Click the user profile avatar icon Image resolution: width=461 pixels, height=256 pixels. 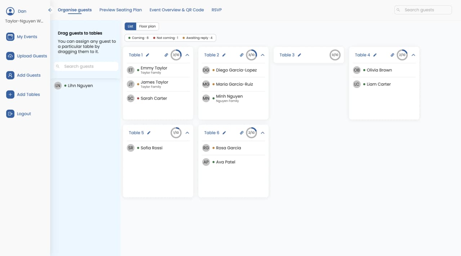(10, 11)
